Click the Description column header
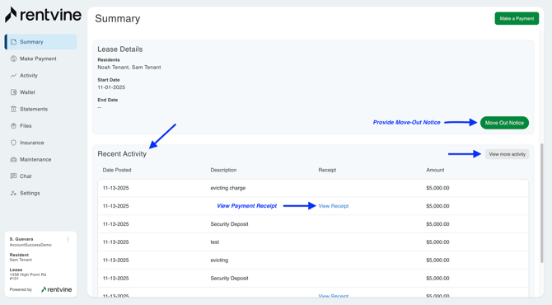The image size is (552, 305). (223, 170)
